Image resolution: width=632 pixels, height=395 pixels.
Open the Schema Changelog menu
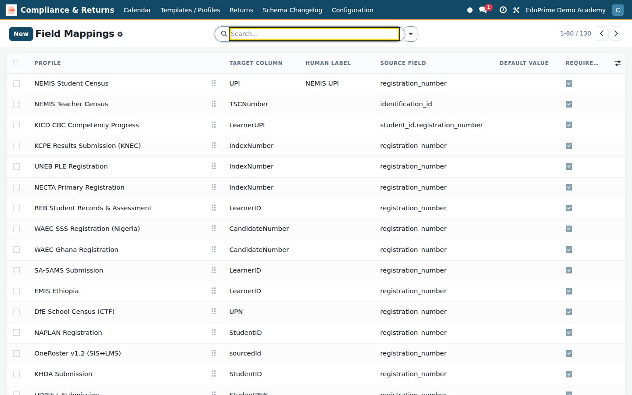pos(292,10)
